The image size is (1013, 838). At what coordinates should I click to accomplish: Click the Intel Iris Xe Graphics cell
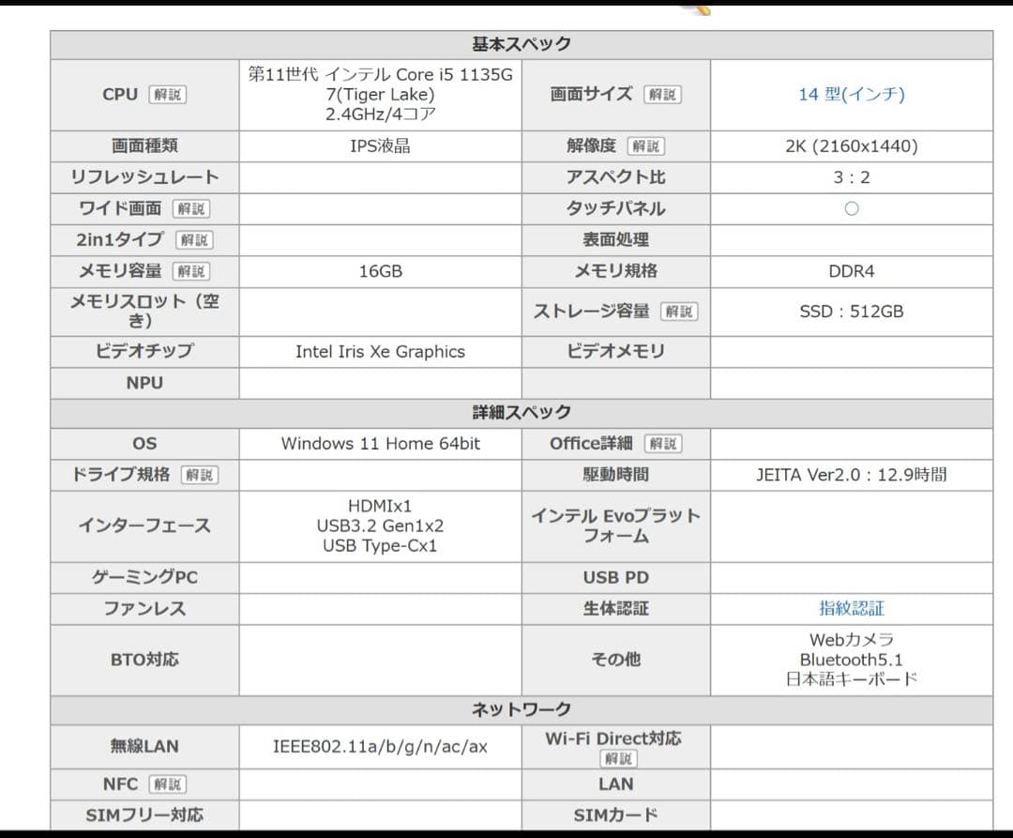tap(379, 351)
